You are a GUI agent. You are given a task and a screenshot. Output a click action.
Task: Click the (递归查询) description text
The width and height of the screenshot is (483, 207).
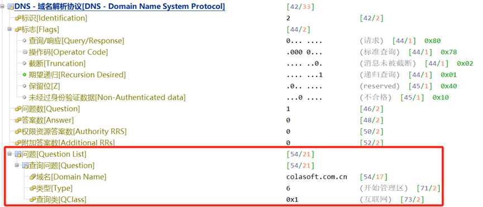click(380, 75)
